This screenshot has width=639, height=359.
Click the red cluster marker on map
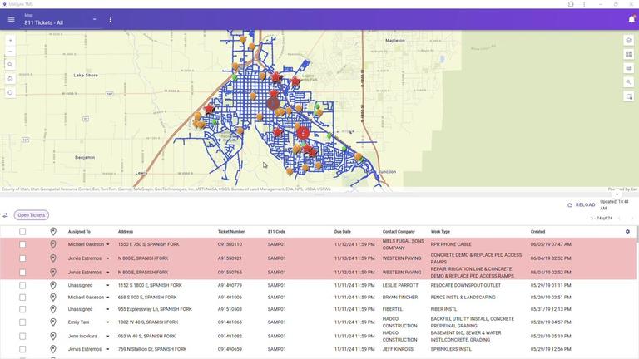(x=304, y=133)
